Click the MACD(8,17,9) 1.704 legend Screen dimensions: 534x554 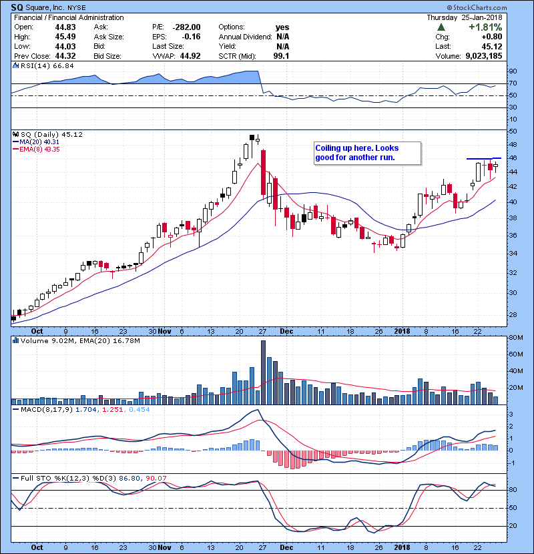(58, 410)
